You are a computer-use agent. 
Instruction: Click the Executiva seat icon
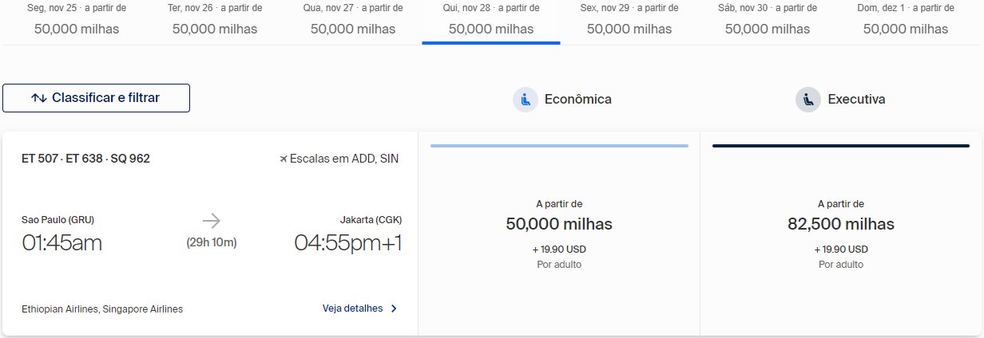pyautogui.click(x=808, y=100)
